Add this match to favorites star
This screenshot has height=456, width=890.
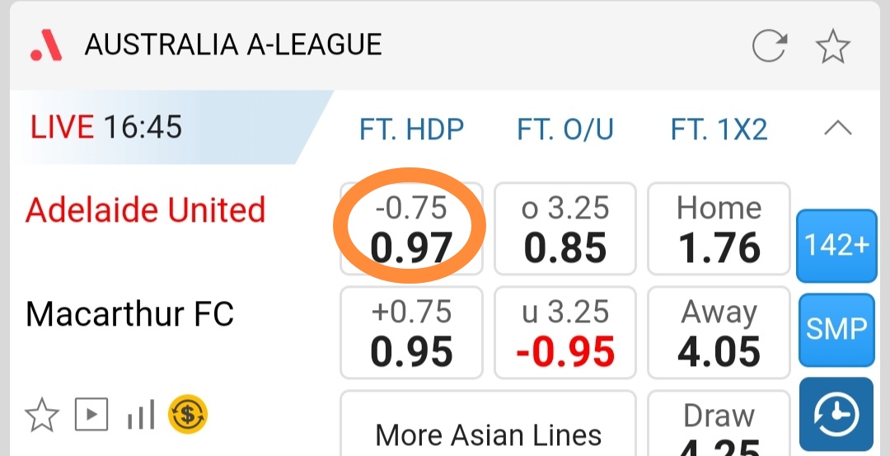click(40, 415)
